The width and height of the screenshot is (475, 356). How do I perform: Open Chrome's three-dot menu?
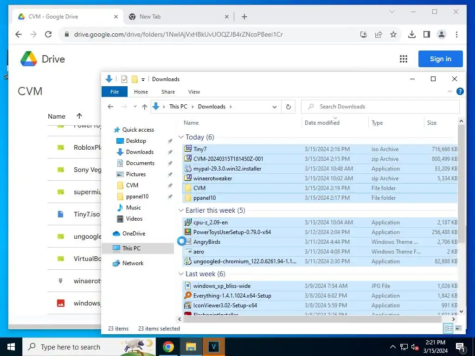[456, 34]
